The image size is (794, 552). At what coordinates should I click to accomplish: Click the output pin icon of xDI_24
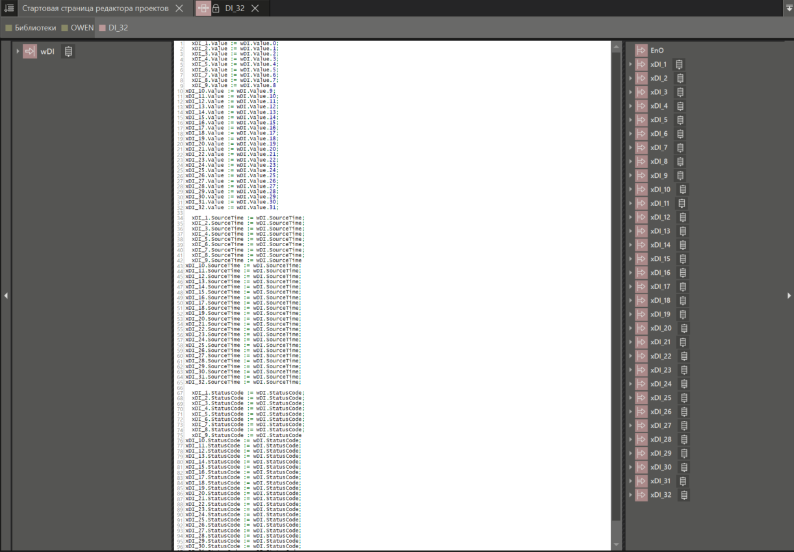[x=641, y=384]
